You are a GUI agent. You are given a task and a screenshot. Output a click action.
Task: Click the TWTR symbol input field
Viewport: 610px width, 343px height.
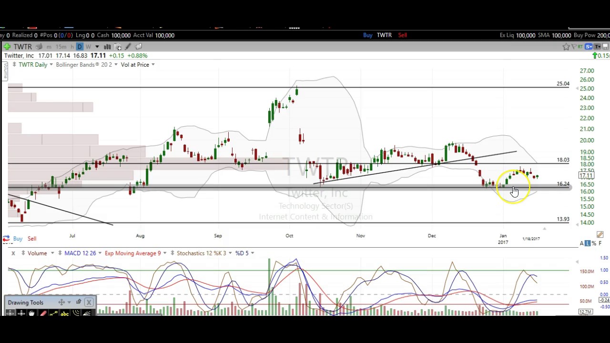(22, 47)
